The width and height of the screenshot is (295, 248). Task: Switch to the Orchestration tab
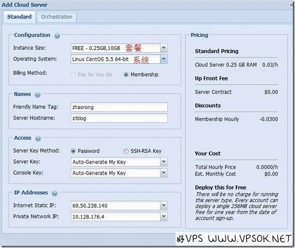tap(56, 17)
